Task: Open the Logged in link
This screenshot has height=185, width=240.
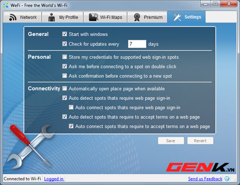Action: pos(54,179)
